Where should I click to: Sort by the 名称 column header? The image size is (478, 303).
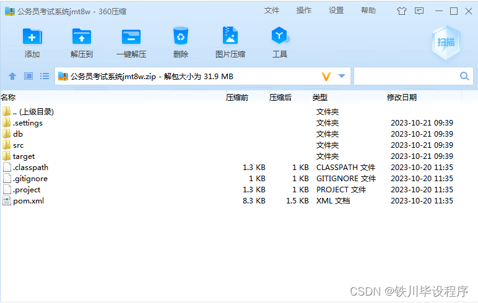pos(8,98)
